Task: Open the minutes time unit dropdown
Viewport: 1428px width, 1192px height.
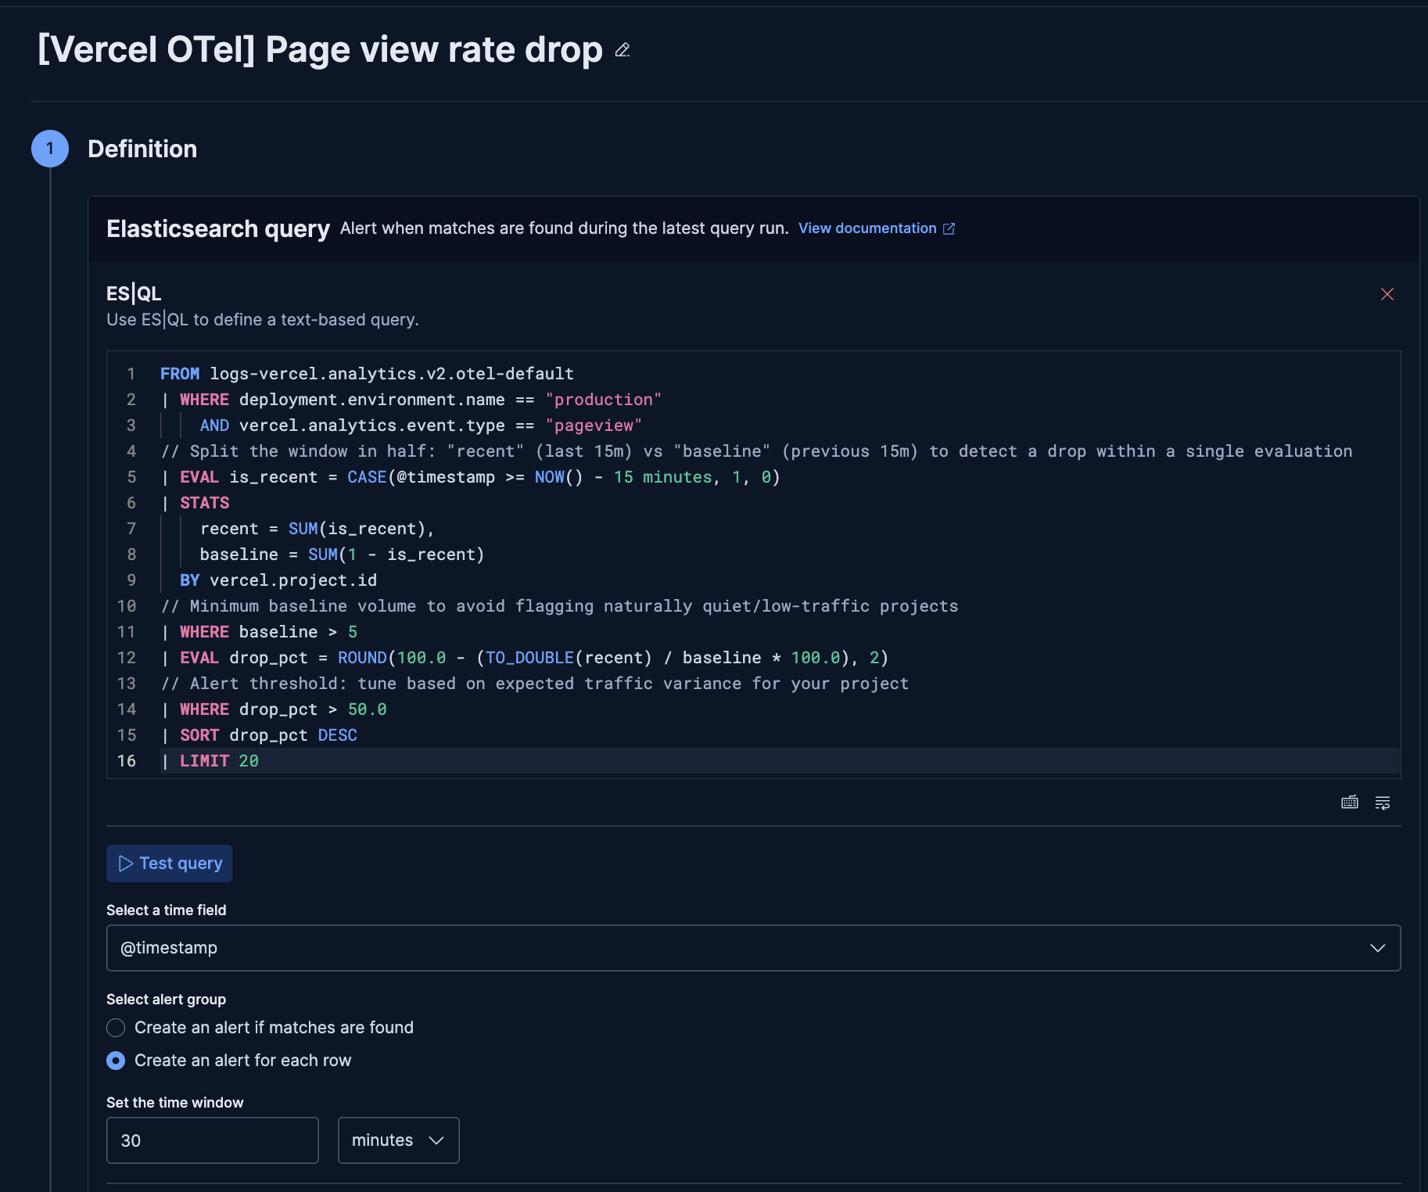Action: [x=398, y=1140]
